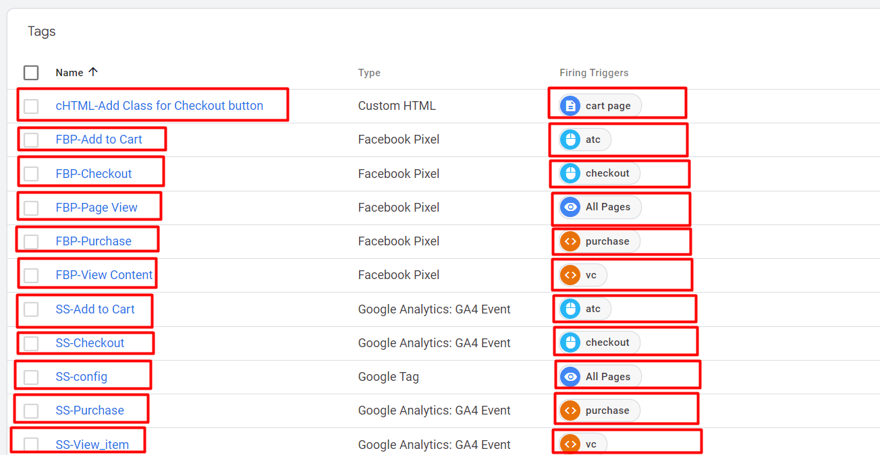Tick the checkbox beside FBP-Page View
This screenshot has height=455, width=880.
point(31,208)
